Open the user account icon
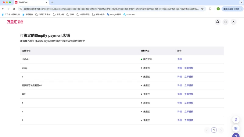Image resolution: width=244 pixels, height=137 pixels. (x=225, y=22)
